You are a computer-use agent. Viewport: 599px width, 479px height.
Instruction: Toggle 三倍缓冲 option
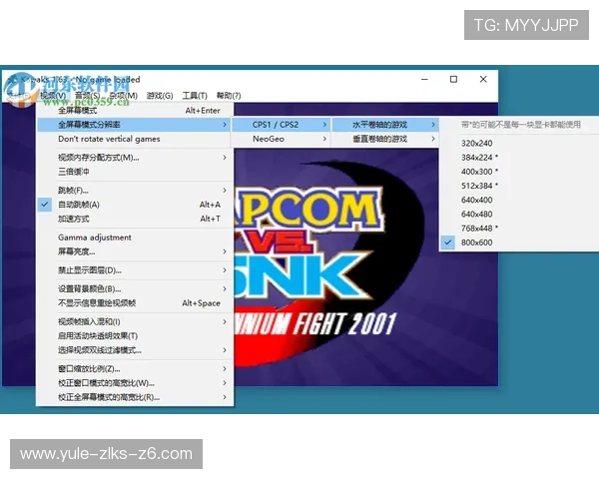pyautogui.click(x=135, y=172)
